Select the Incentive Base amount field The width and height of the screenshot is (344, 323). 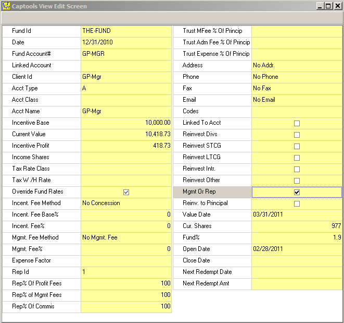click(x=126, y=123)
